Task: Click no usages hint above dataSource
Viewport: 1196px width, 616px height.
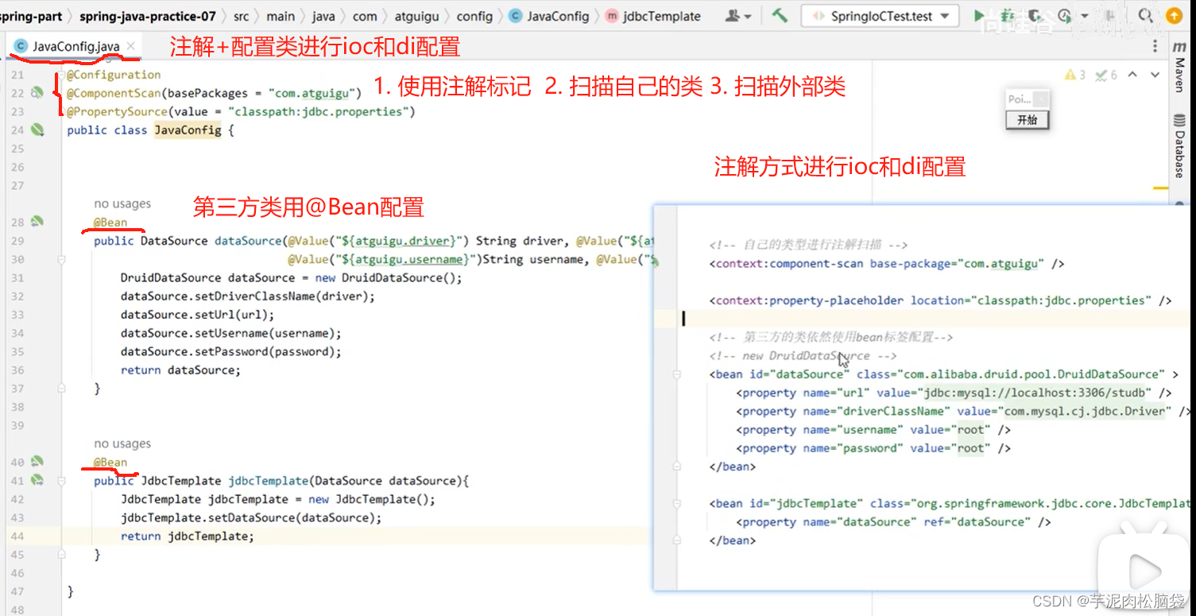Action: point(122,204)
